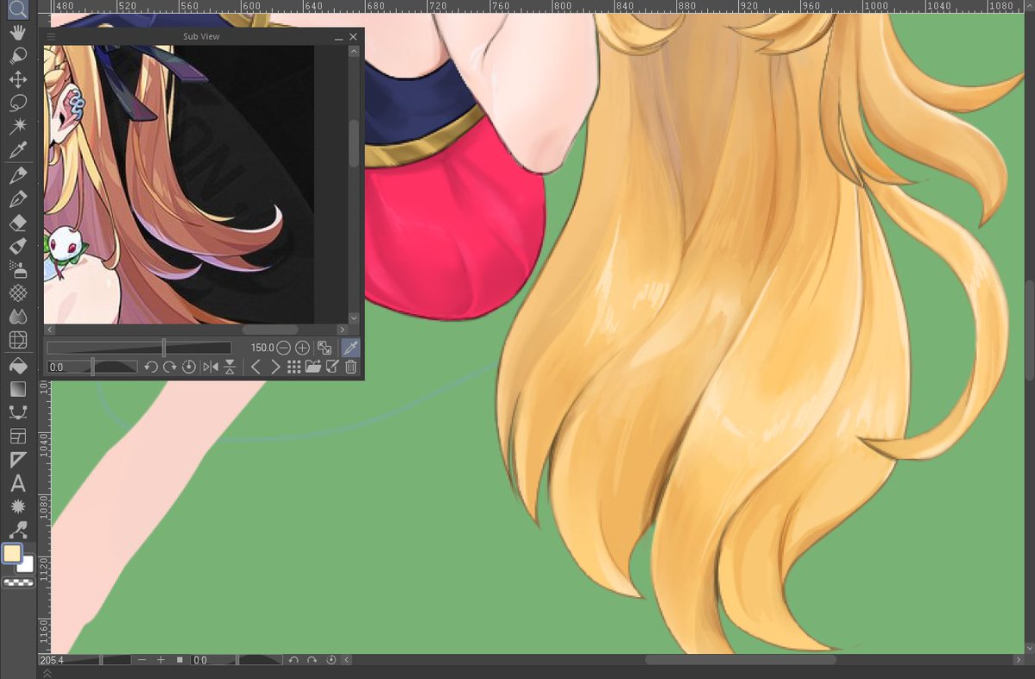The width and height of the screenshot is (1035, 679).
Task: Select the Eyedropper tool in left toolbar
Action: click(18, 150)
